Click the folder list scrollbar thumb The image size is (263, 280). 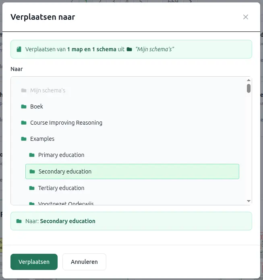click(249, 88)
